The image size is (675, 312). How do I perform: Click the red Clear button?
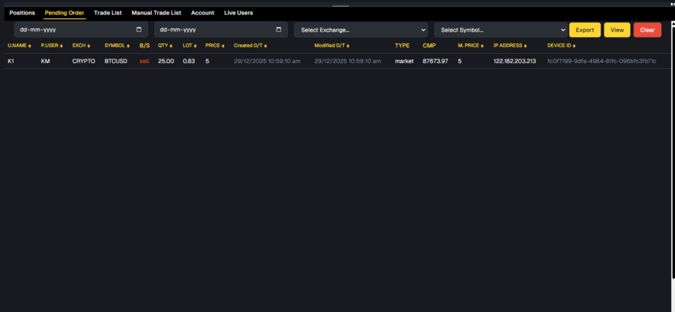(x=647, y=30)
